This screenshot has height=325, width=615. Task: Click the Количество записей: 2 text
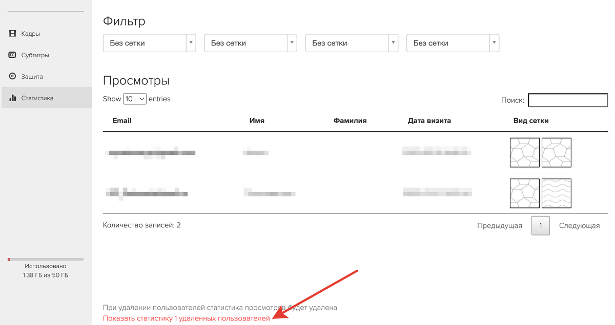[142, 225]
